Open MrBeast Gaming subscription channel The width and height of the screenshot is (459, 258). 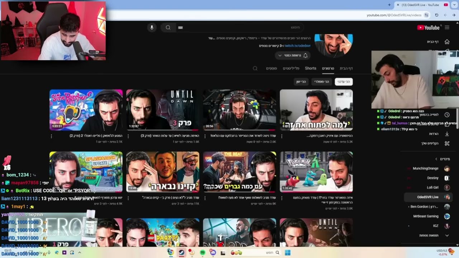coord(429,216)
